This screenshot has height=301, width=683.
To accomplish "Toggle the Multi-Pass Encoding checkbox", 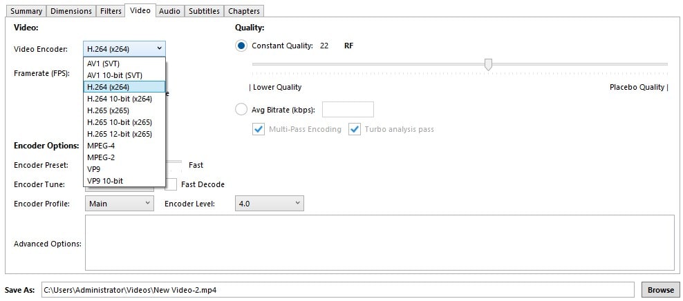I will (259, 129).
